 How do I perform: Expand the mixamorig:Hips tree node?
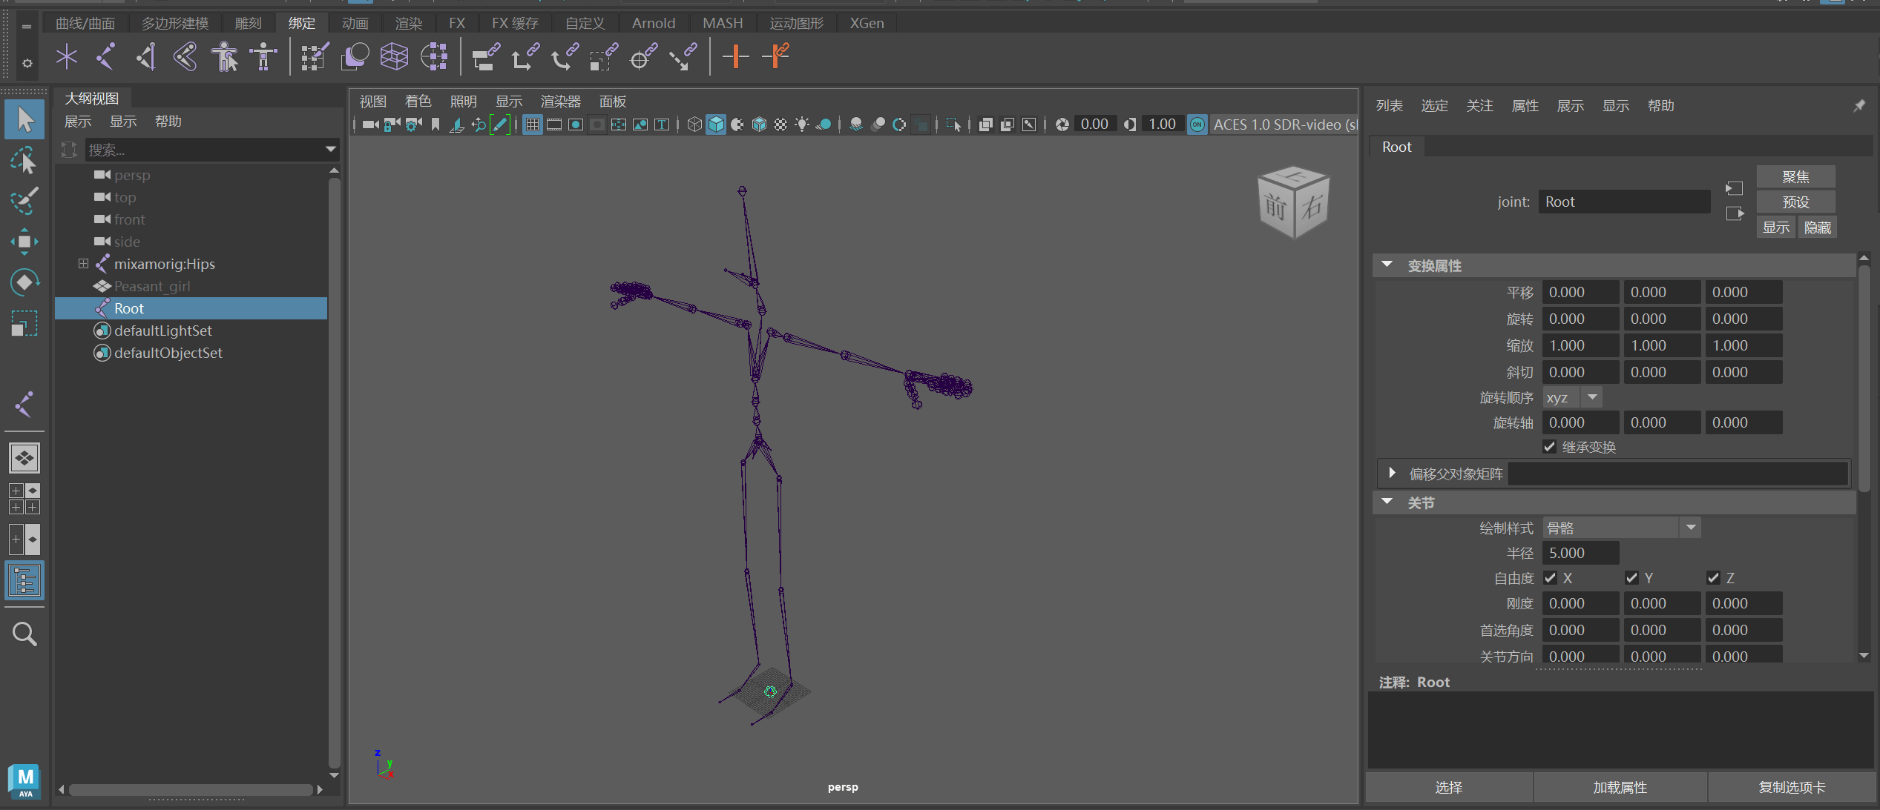tap(83, 264)
